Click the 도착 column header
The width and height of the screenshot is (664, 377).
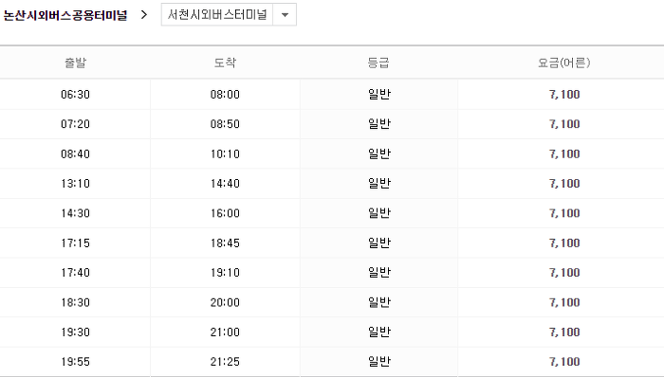pyautogui.click(x=225, y=63)
